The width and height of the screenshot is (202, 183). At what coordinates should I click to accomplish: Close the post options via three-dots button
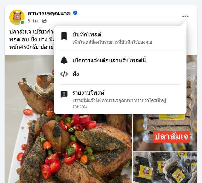tap(185, 16)
